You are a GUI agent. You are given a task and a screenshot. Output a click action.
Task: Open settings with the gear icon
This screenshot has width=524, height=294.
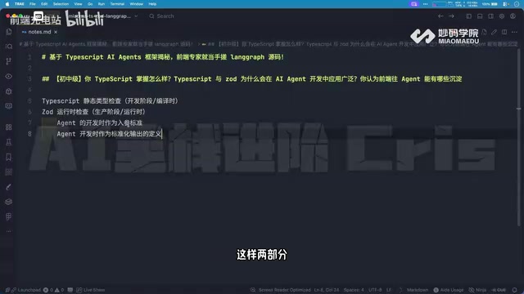pos(502,16)
